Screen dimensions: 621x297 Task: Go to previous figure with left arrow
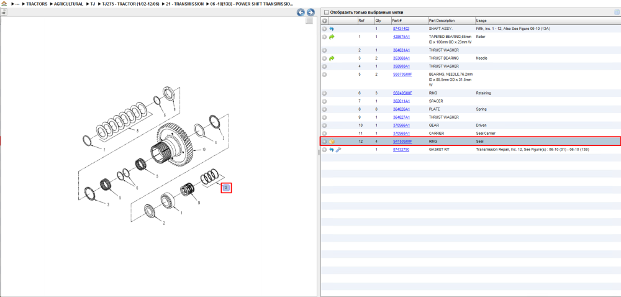(301, 12)
